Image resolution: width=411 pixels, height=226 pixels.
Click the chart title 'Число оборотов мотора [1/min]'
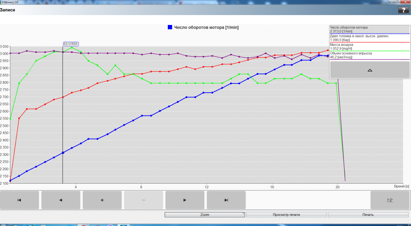click(x=206, y=27)
